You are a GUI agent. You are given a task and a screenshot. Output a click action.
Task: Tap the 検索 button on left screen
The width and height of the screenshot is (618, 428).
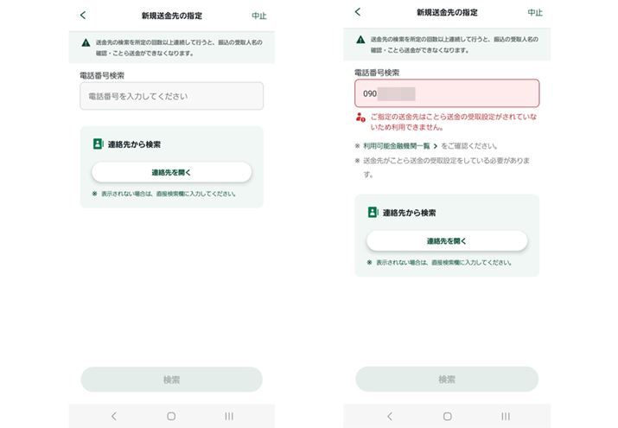[x=171, y=380]
